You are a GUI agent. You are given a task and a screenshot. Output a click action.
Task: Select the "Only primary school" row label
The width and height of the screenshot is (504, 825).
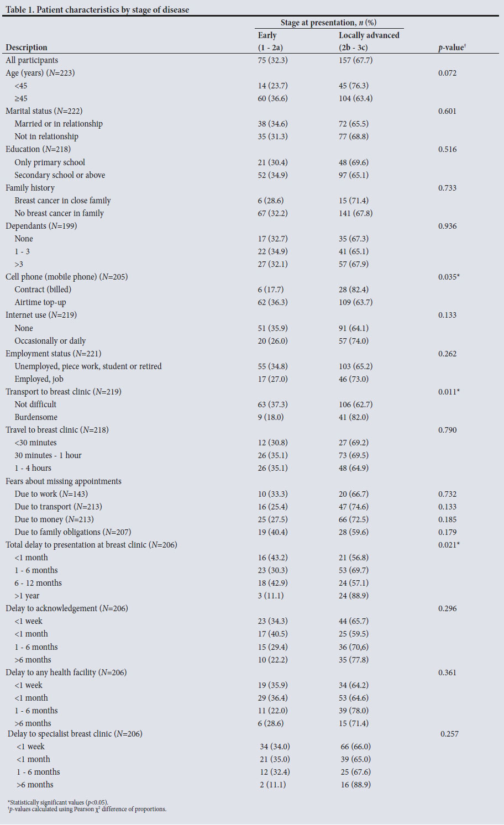click(50, 162)
